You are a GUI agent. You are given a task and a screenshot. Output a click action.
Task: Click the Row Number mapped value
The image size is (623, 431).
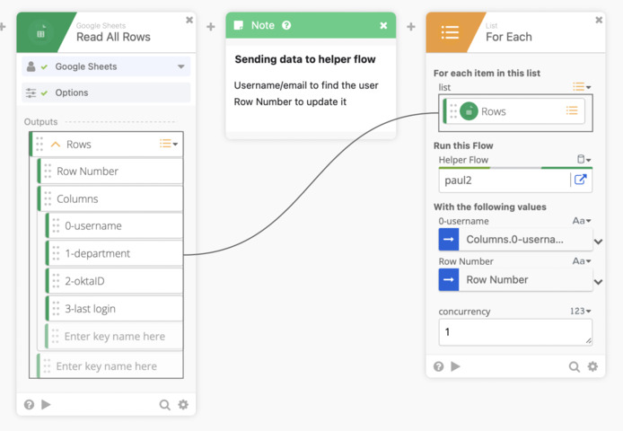click(x=515, y=280)
